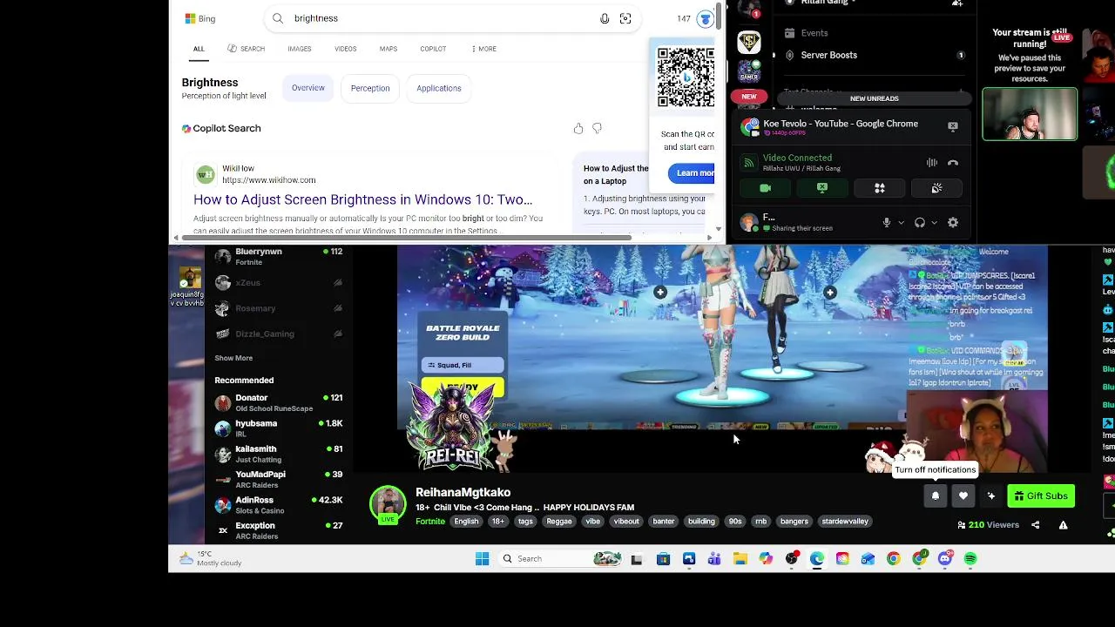This screenshot has width=1115, height=627.
Task: Open Squad, Fill mode selector in stream
Action: (x=463, y=365)
